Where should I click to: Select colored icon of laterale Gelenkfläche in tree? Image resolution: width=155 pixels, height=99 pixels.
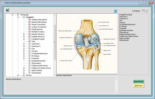(29, 22)
